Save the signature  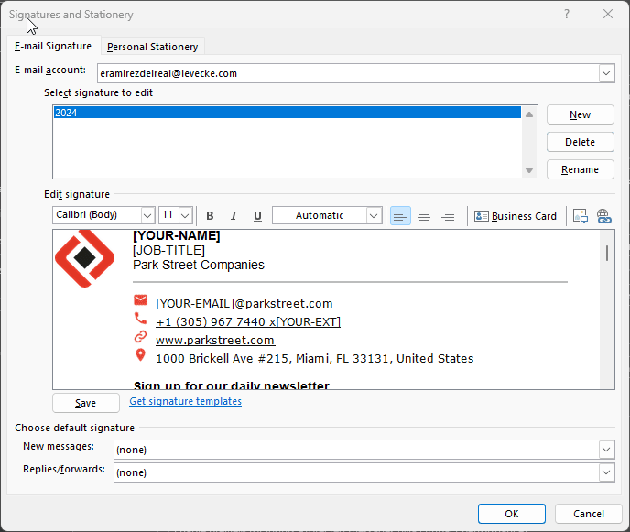85,403
